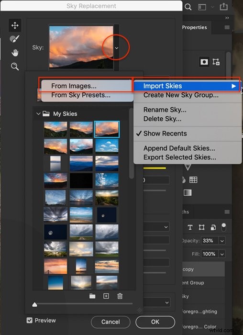This screenshot has height=335, width=243.
Task: Select the beach shoreline sky thumbnail
Action: (x=81, y=215)
